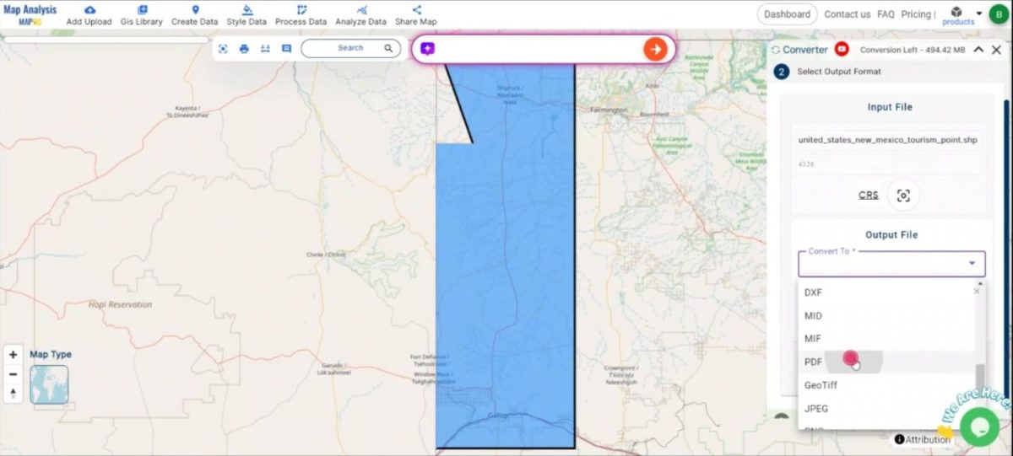Click the print map icon

pos(244,49)
